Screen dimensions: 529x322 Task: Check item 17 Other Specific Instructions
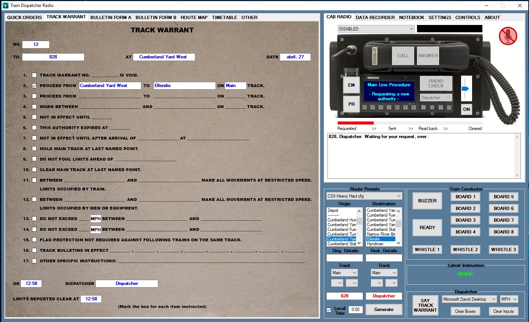(34, 261)
